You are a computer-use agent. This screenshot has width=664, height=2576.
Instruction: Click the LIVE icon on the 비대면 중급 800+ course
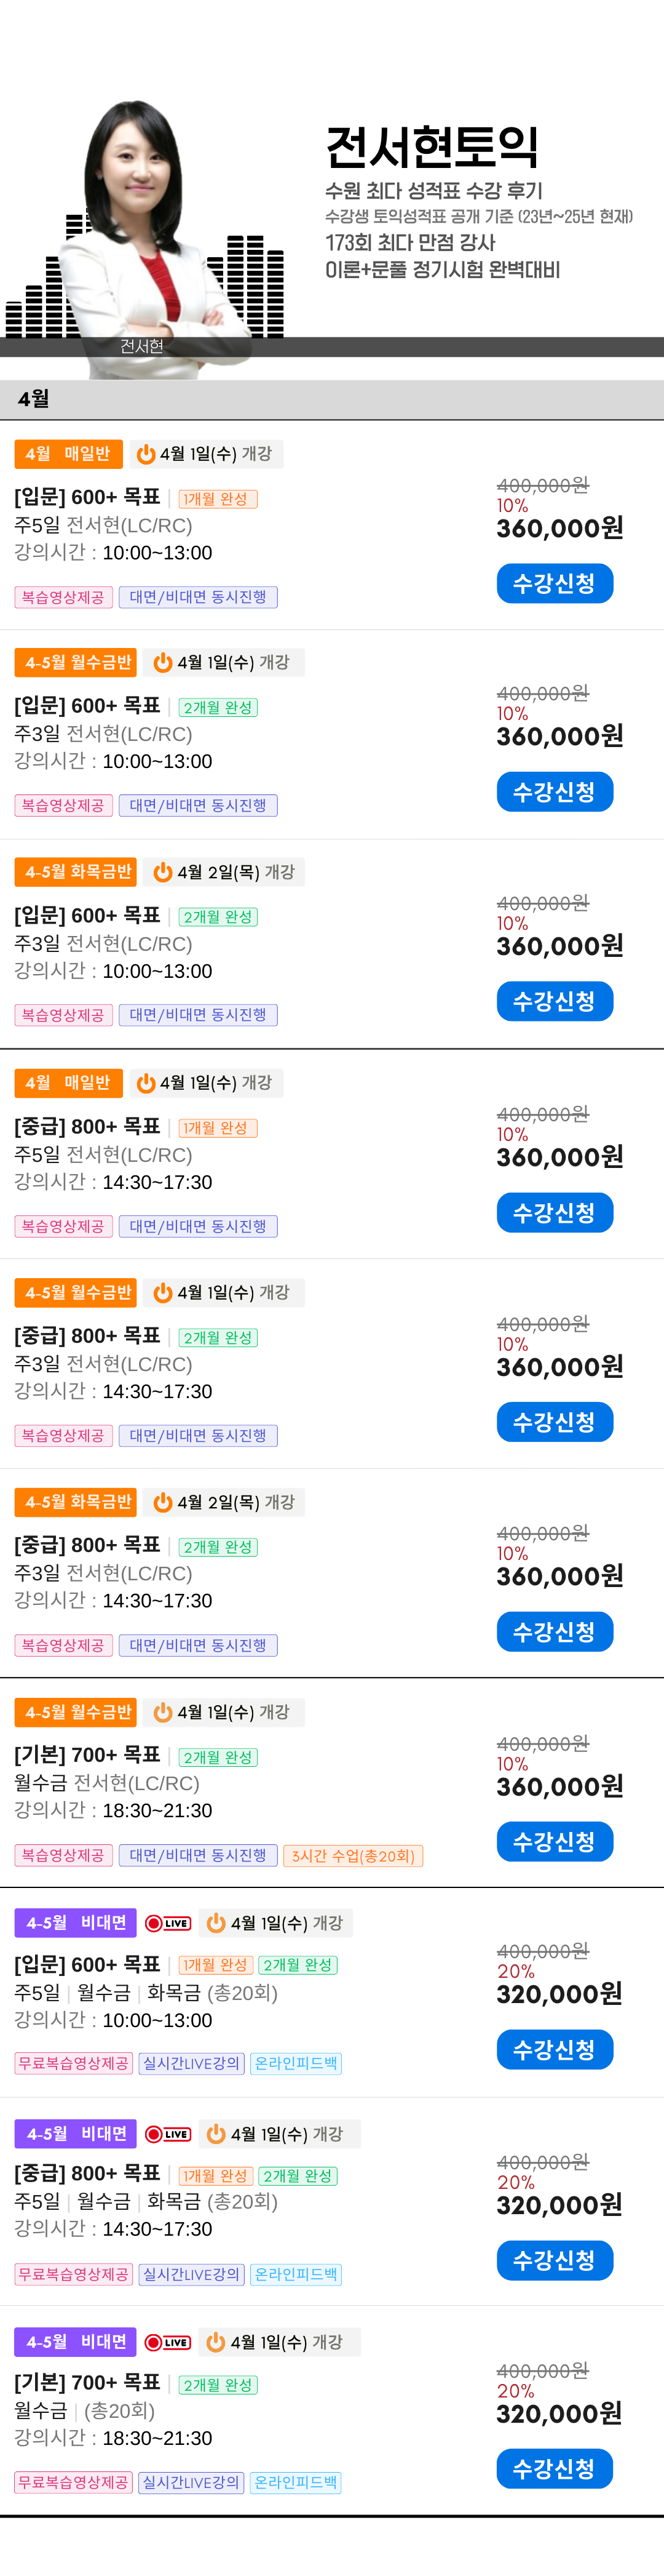(x=168, y=2133)
